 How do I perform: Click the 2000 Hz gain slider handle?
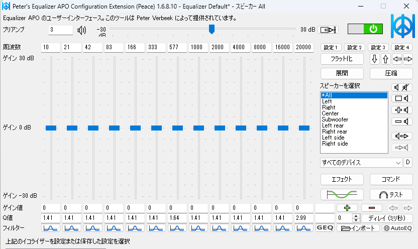pyautogui.click(x=220, y=128)
